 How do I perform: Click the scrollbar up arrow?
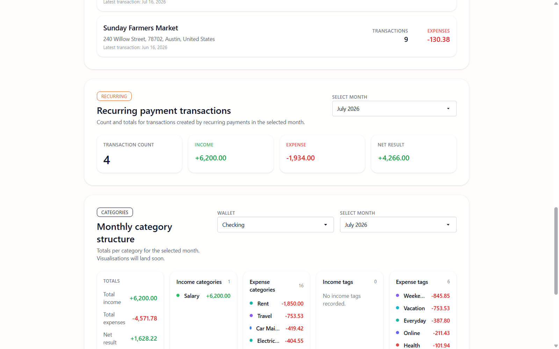tap(556, 3)
